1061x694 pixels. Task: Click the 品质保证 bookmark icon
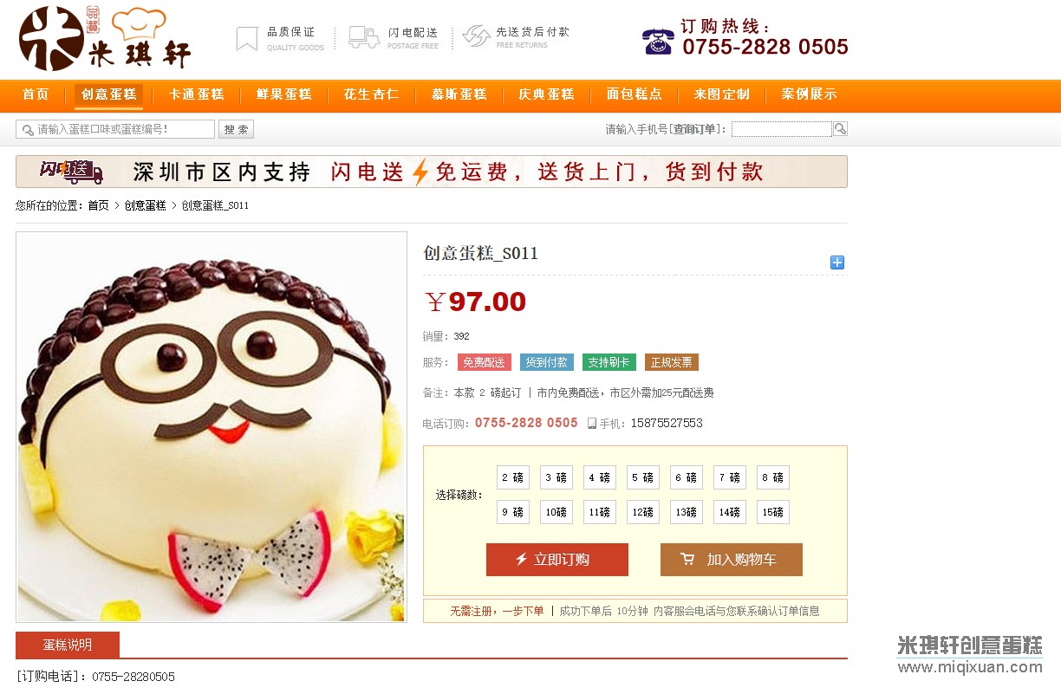(x=247, y=39)
